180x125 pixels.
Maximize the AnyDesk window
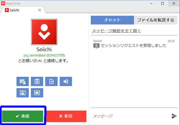tap(163, 3)
